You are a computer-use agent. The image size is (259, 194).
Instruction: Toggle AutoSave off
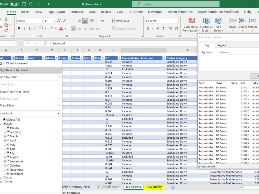[x=14, y=4]
